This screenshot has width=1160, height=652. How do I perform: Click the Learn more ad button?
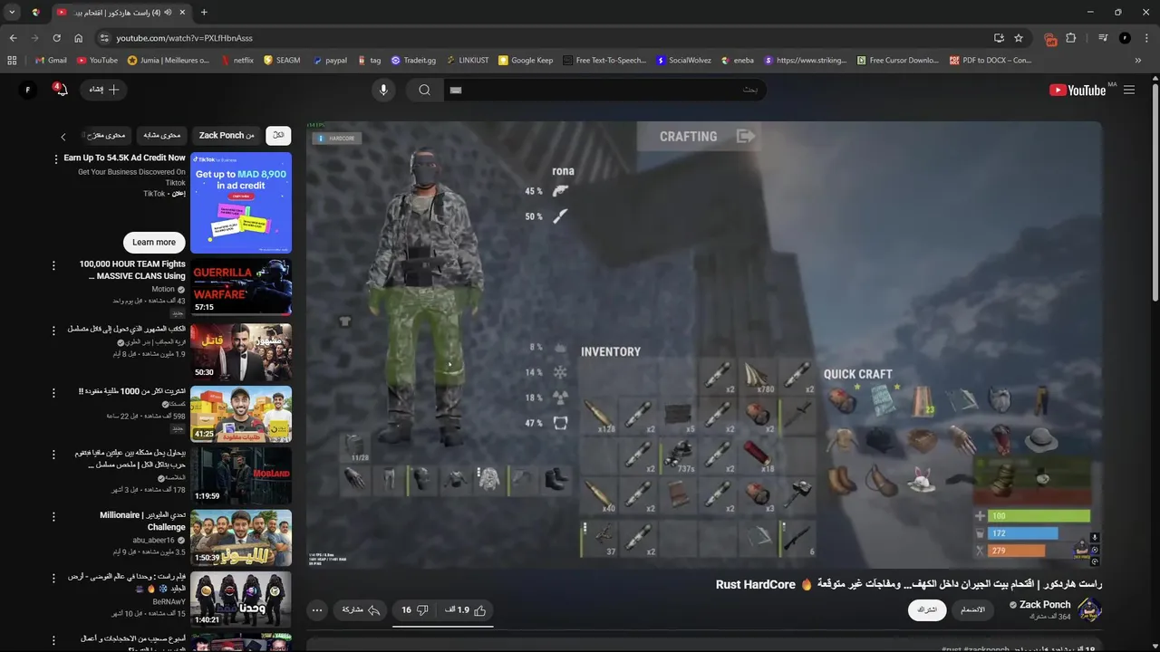click(154, 242)
